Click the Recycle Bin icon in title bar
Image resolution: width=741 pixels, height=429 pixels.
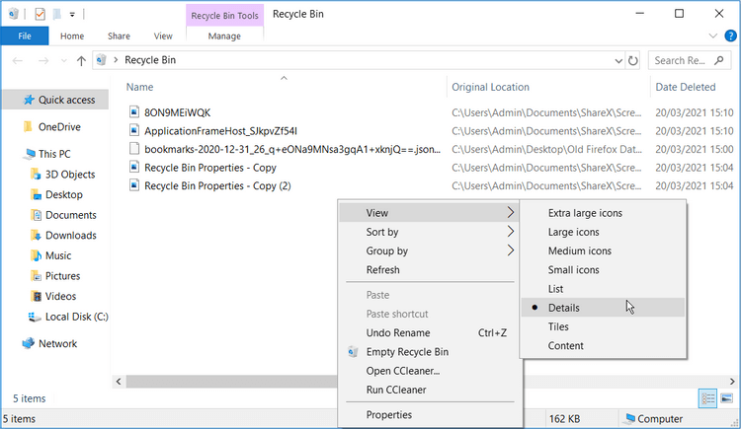[x=13, y=14]
